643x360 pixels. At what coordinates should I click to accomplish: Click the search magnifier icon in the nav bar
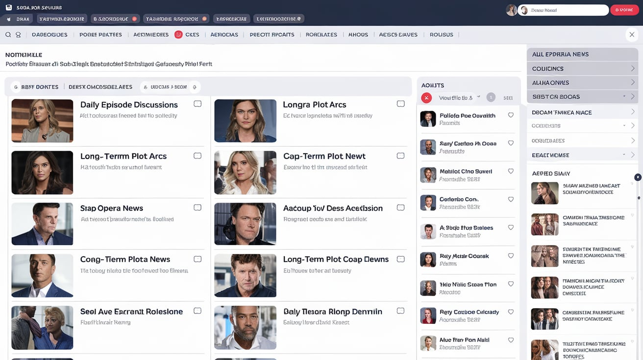coord(8,35)
